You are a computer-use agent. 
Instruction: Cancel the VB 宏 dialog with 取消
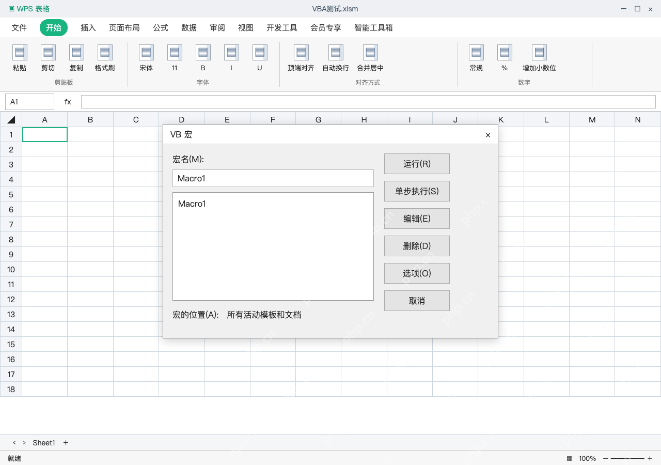click(x=417, y=301)
